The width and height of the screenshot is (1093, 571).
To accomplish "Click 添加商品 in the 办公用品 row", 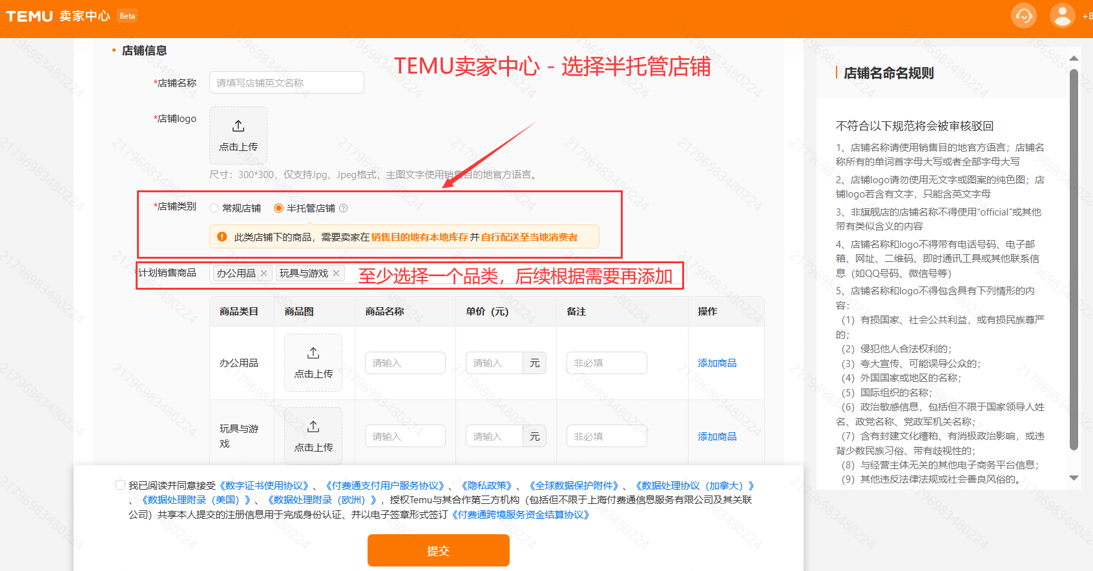I will coord(717,363).
